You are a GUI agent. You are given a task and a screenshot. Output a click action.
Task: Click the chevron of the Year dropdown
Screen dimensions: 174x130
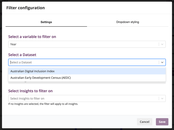click(162, 44)
